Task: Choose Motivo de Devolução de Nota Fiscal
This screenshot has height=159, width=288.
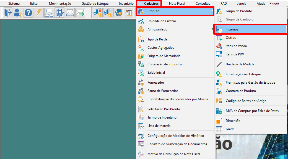Action: point(175,154)
